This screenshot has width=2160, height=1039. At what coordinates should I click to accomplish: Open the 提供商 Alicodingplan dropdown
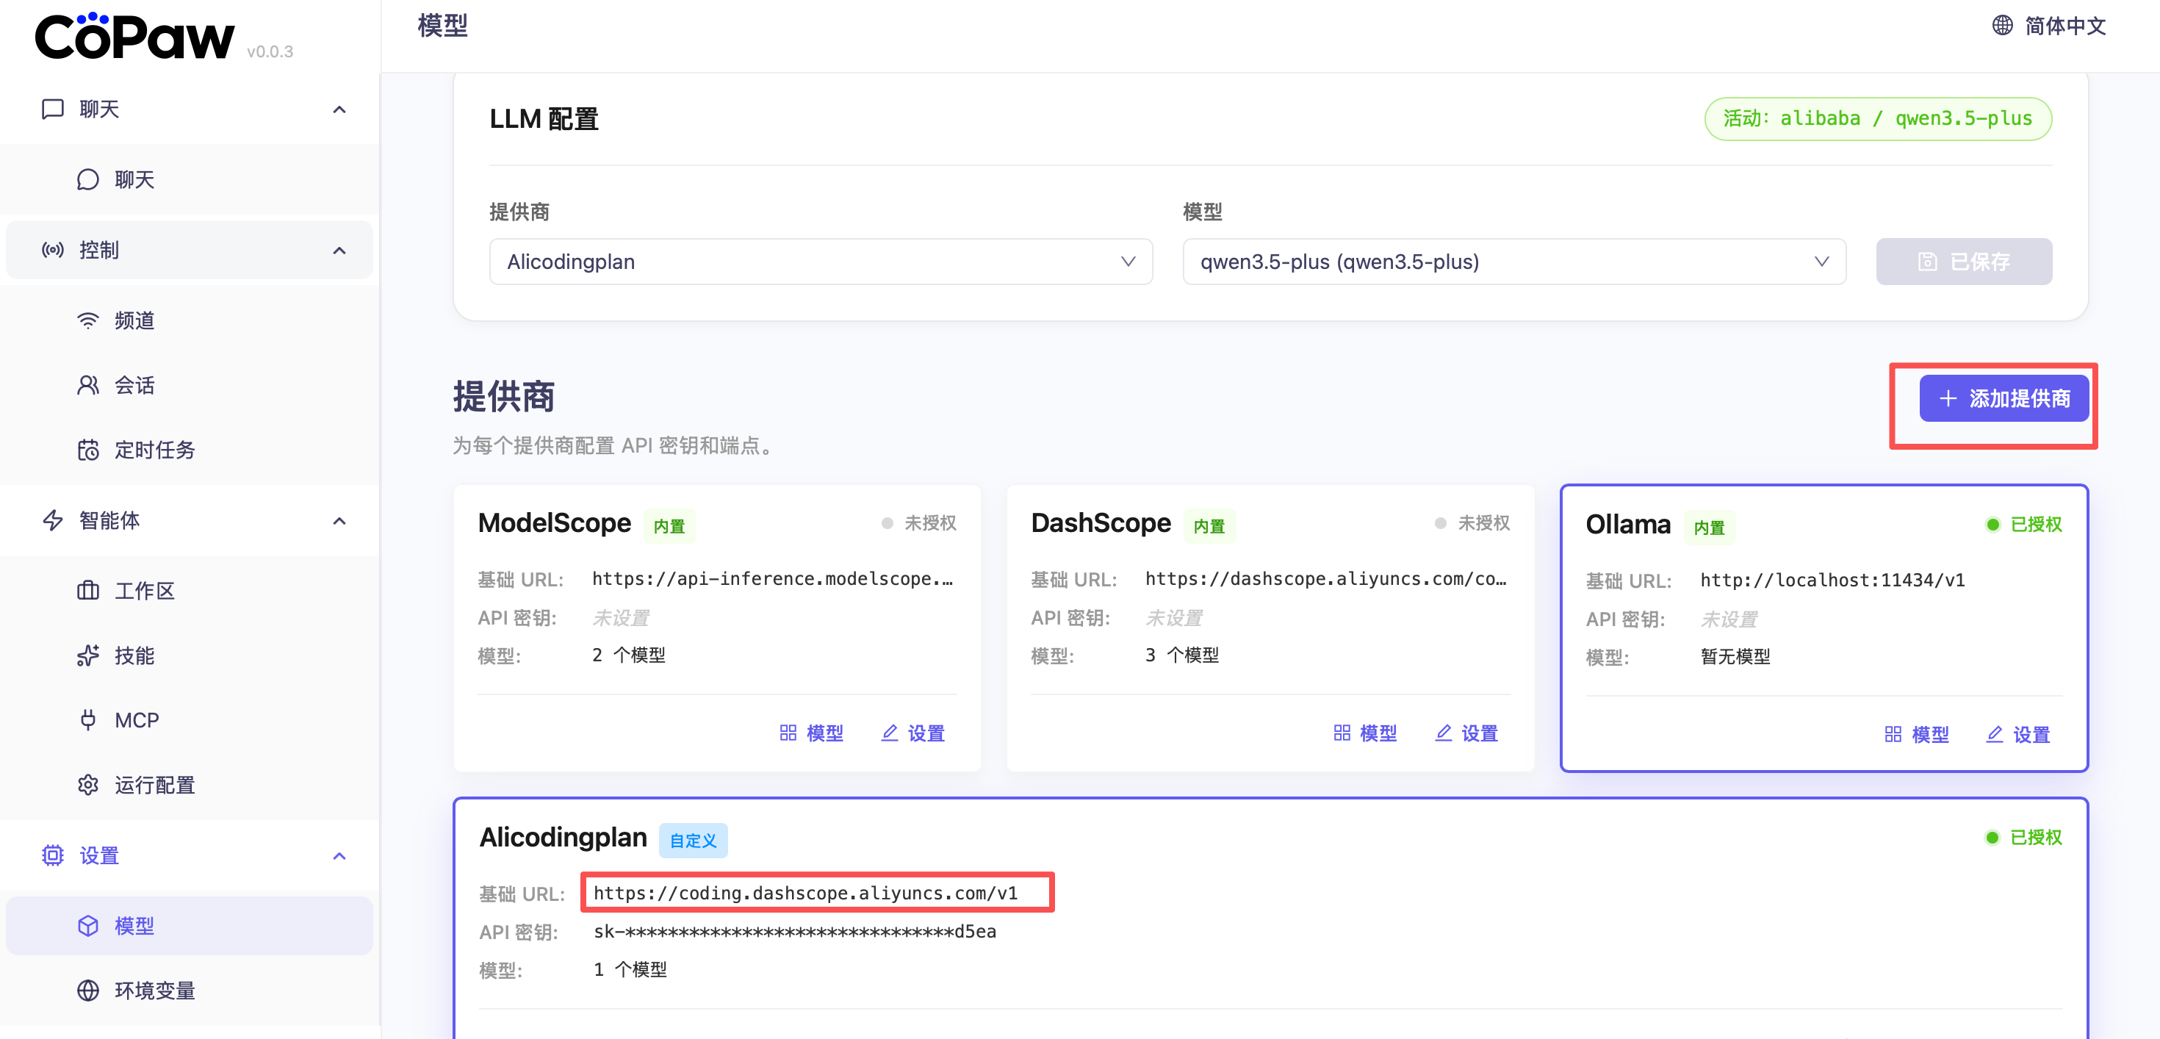point(820,262)
